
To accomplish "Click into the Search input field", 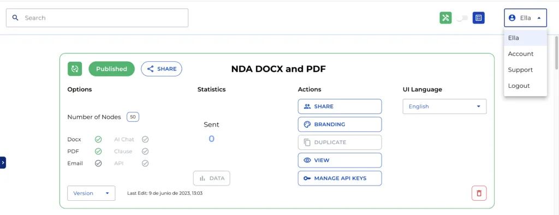I will tap(97, 18).
